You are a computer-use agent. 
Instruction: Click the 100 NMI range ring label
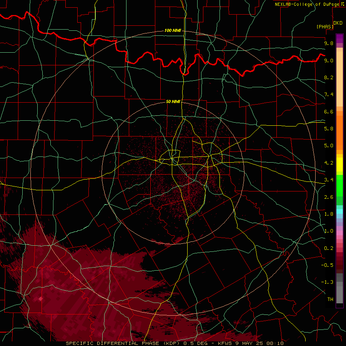click(173, 30)
